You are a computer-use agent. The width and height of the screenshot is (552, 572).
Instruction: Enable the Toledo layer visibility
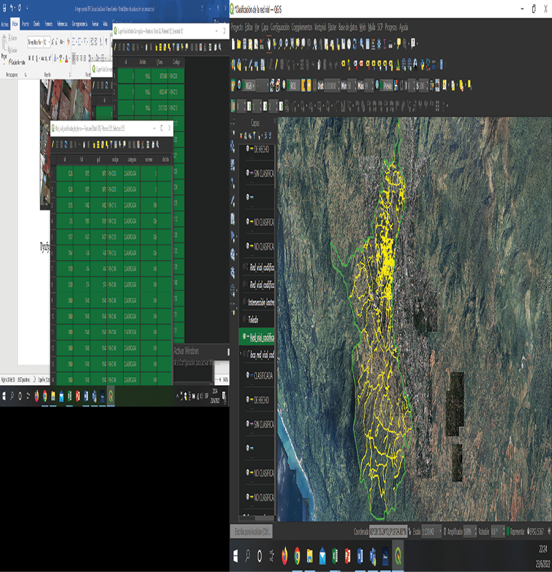pos(246,320)
